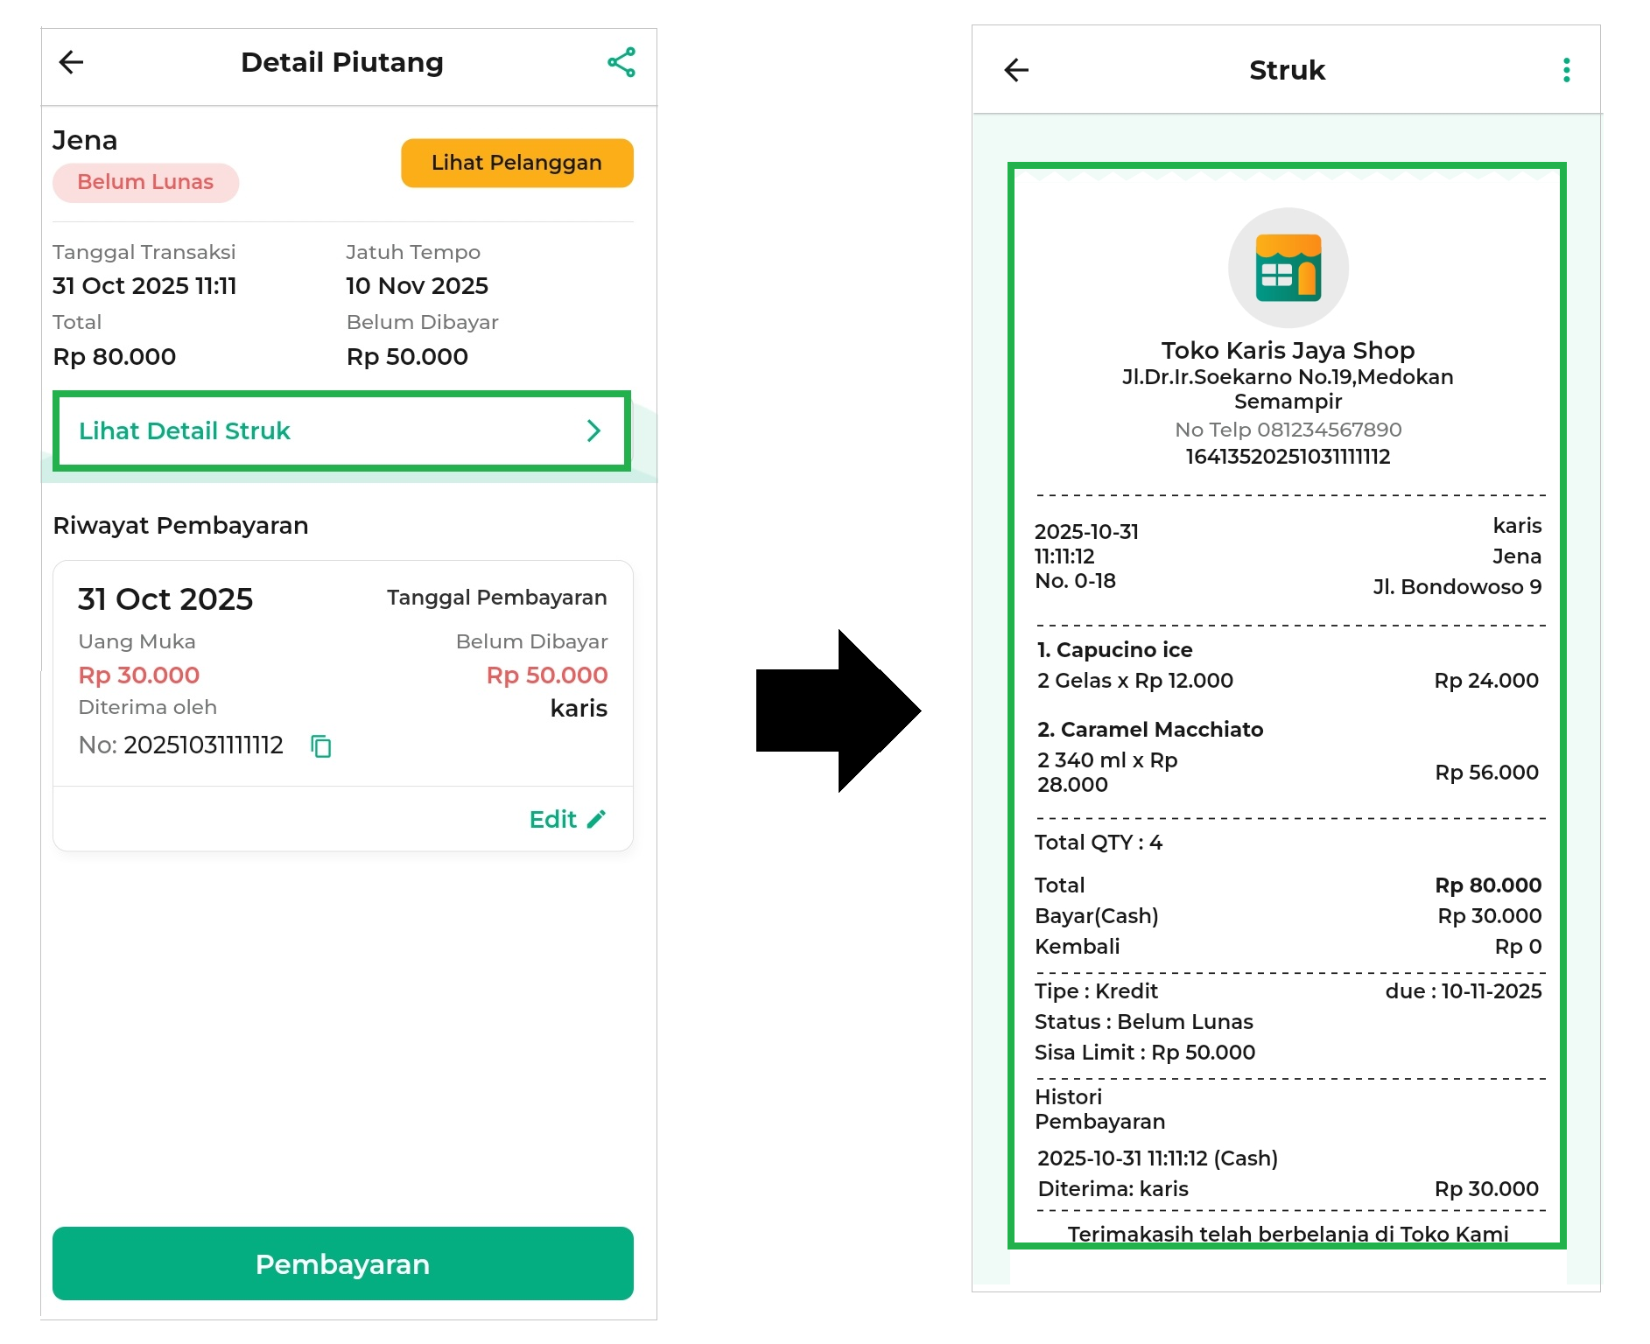Image resolution: width=1650 pixels, height=1344 pixels.
Task: Click the Riwayat Pembayaran heading
Action: 180,525
